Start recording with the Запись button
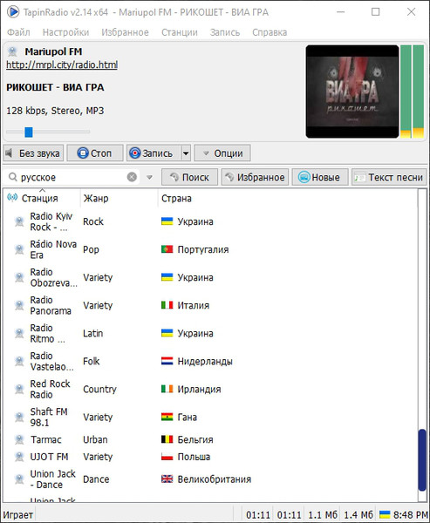The width and height of the screenshot is (430, 523). pos(154,153)
